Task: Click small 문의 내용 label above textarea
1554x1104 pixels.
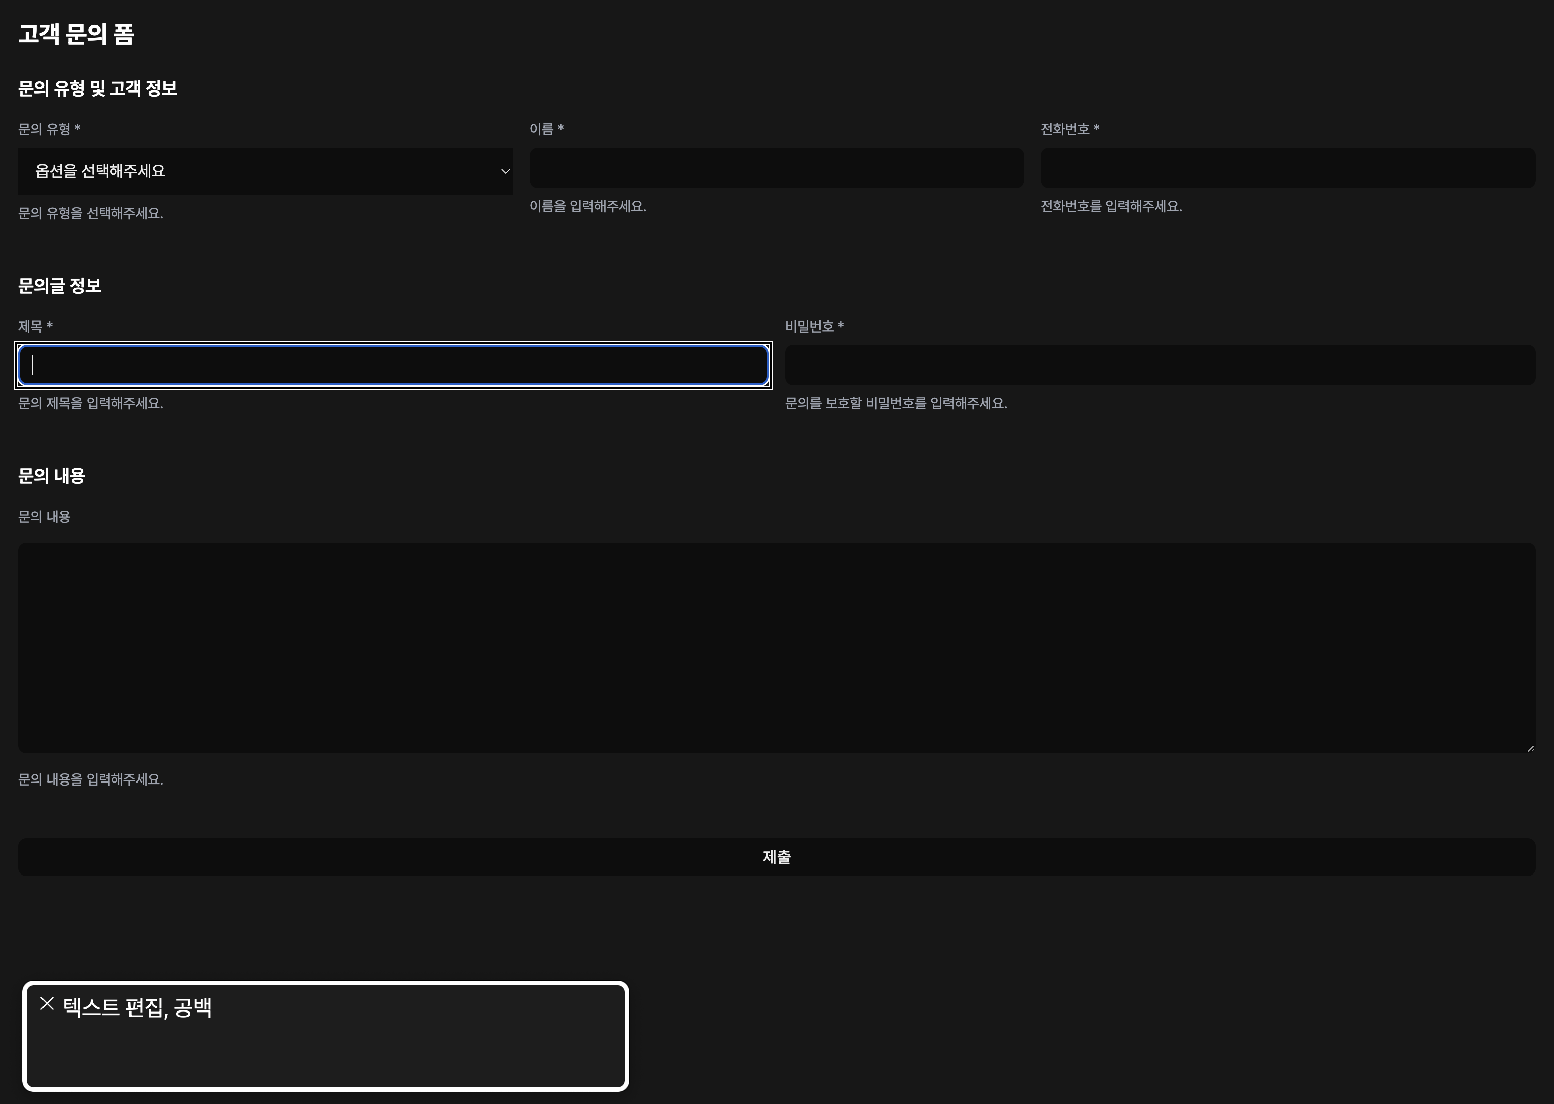Action: (44, 517)
